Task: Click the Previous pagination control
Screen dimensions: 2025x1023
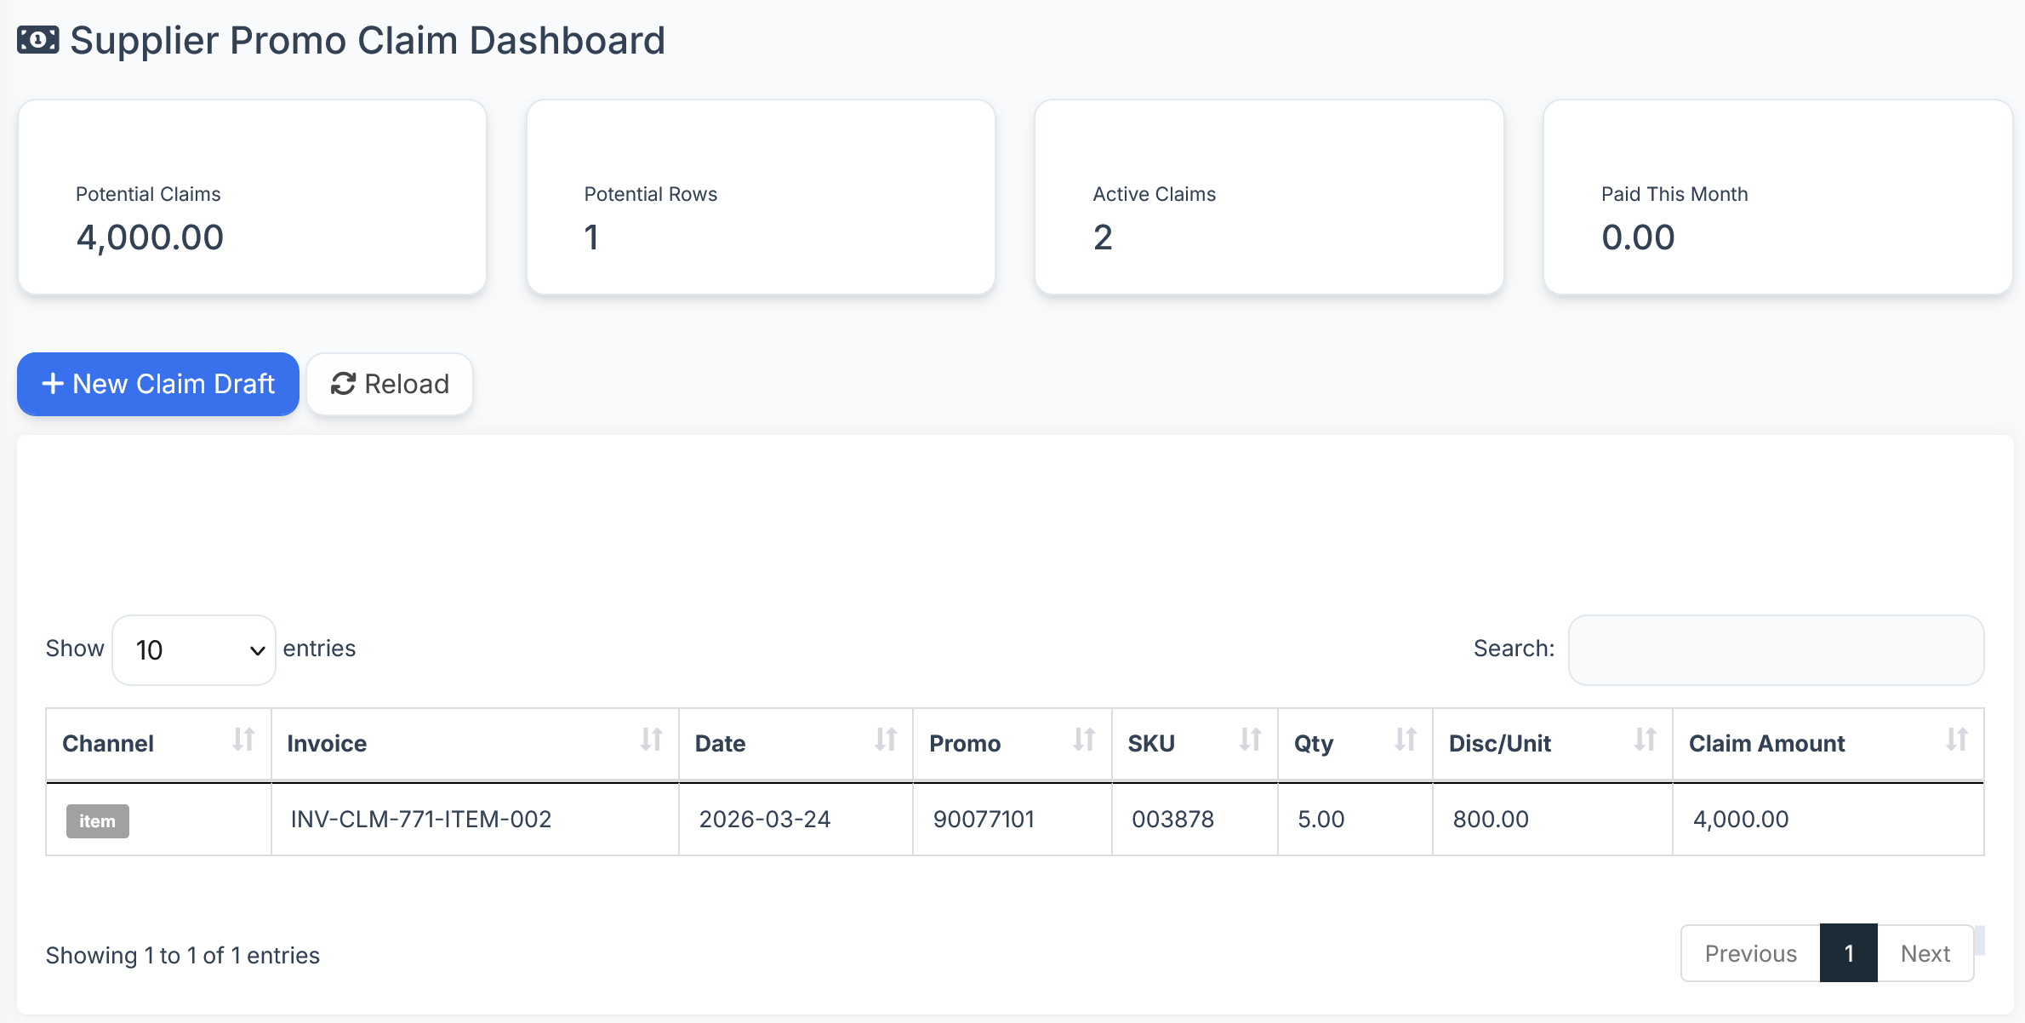Action: [x=1750, y=953]
